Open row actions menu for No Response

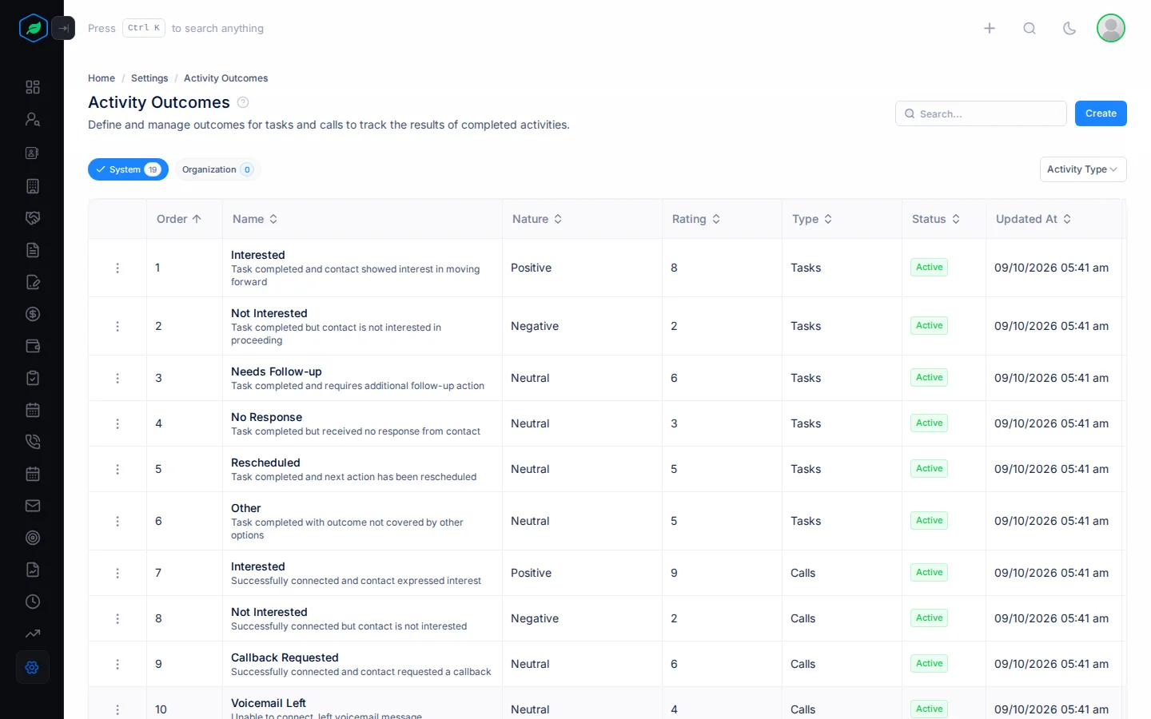(x=117, y=423)
